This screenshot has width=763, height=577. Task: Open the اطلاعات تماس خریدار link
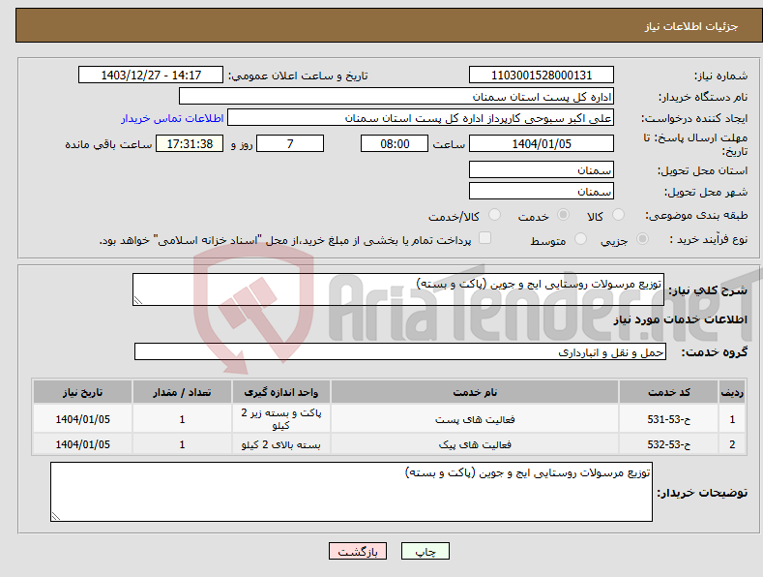coord(172,118)
